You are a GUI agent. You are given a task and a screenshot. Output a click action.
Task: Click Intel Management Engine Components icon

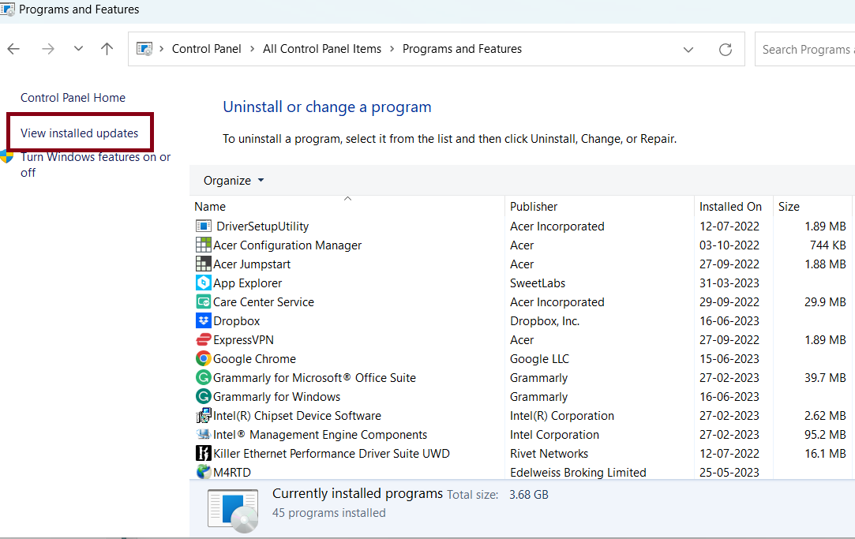coord(204,434)
